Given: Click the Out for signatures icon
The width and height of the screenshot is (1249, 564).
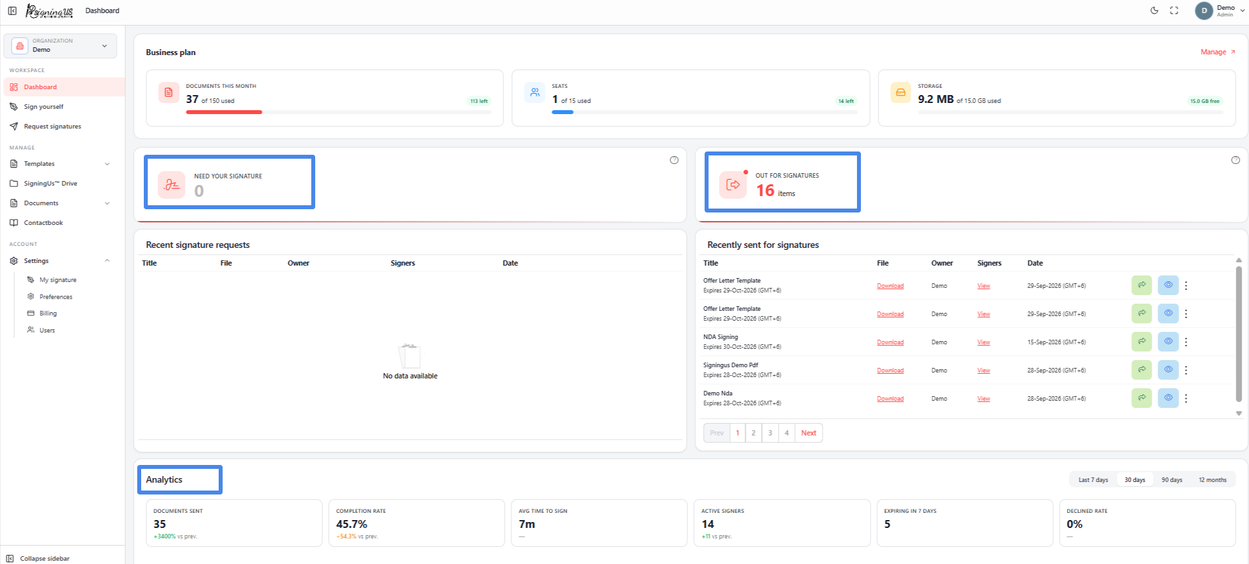Looking at the screenshot, I should (x=733, y=184).
